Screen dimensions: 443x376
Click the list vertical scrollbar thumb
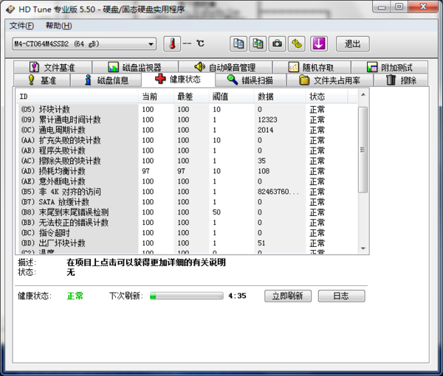click(x=363, y=150)
